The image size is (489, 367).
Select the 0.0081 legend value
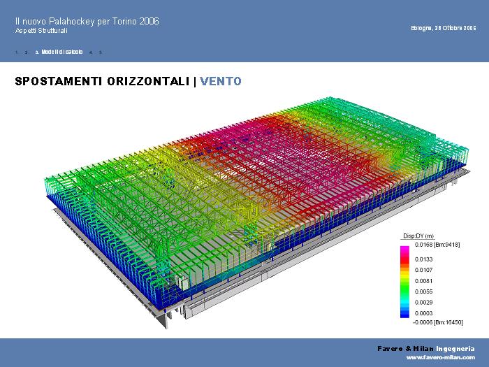pos(424,280)
